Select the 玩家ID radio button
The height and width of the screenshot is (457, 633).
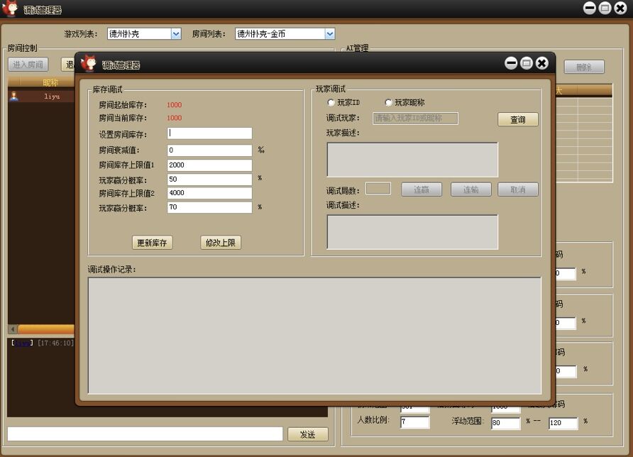coord(331,103)
